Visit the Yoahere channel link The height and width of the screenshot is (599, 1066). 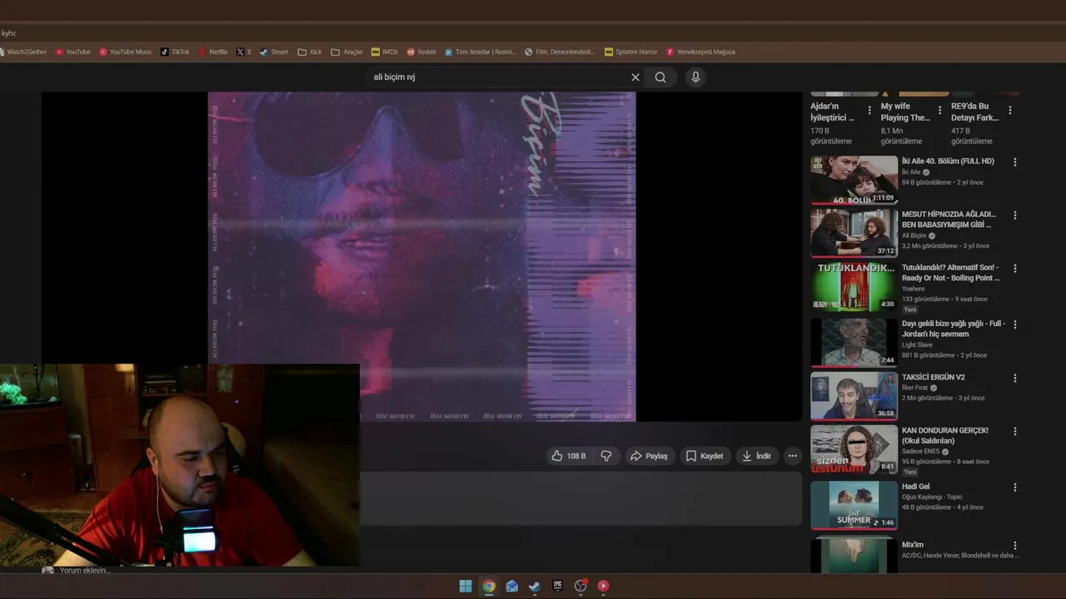(914, 289)
